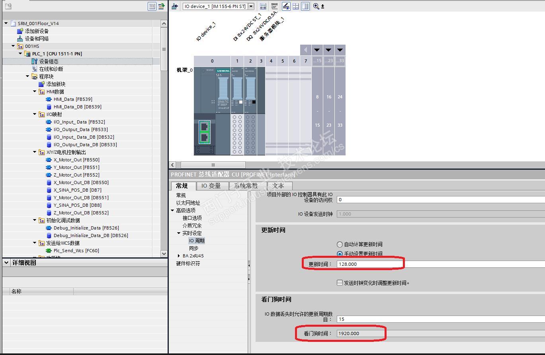Click the Plc_Send_Wcs [FC60] function icon

49,251
